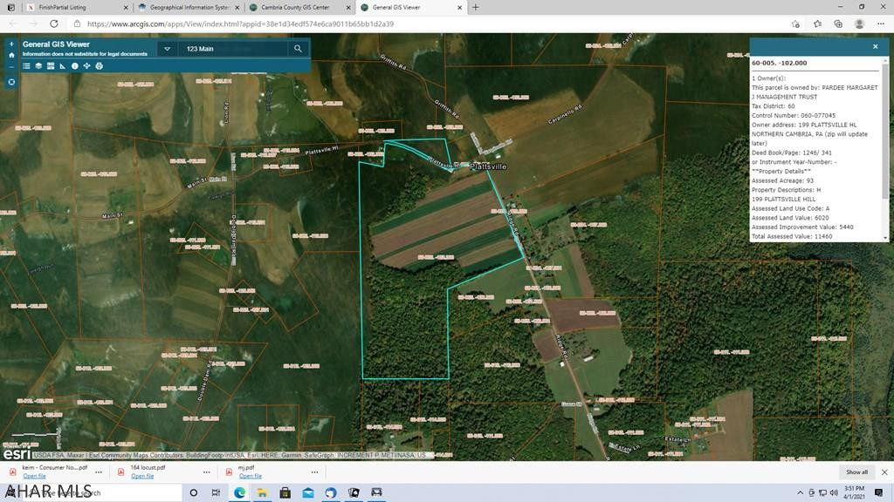Open the Basemap Gallery widget
Viewport: 894px width, 502px height.
[x=51, y=66]
